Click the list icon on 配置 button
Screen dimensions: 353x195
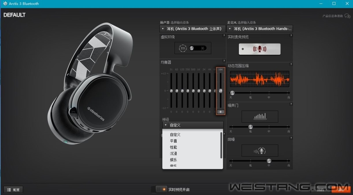point(9,190)
